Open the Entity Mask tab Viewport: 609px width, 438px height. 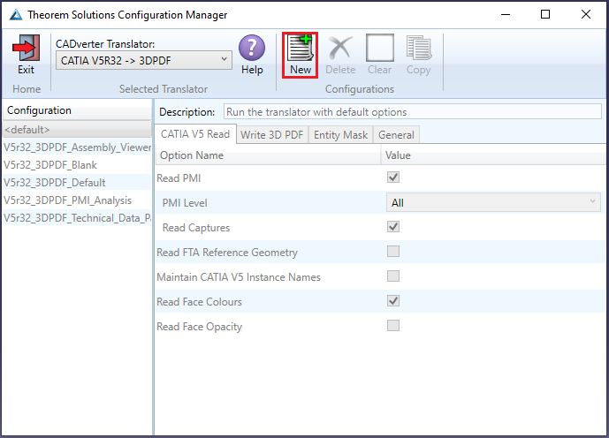[340, 135]
